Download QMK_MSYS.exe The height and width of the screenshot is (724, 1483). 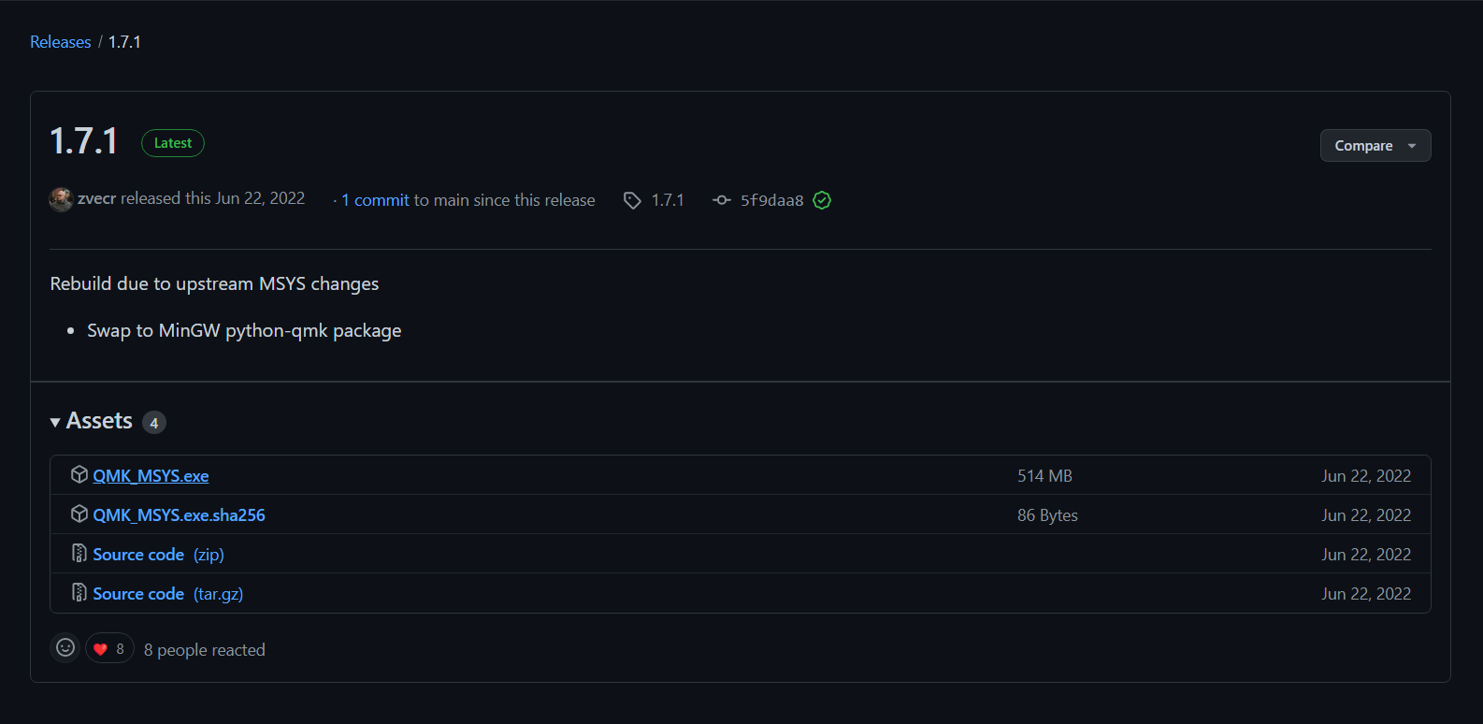tap(151, 476)
